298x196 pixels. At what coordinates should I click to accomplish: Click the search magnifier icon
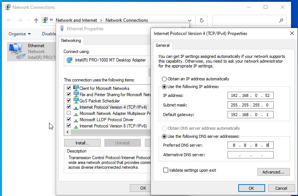[x=281, y=21]
